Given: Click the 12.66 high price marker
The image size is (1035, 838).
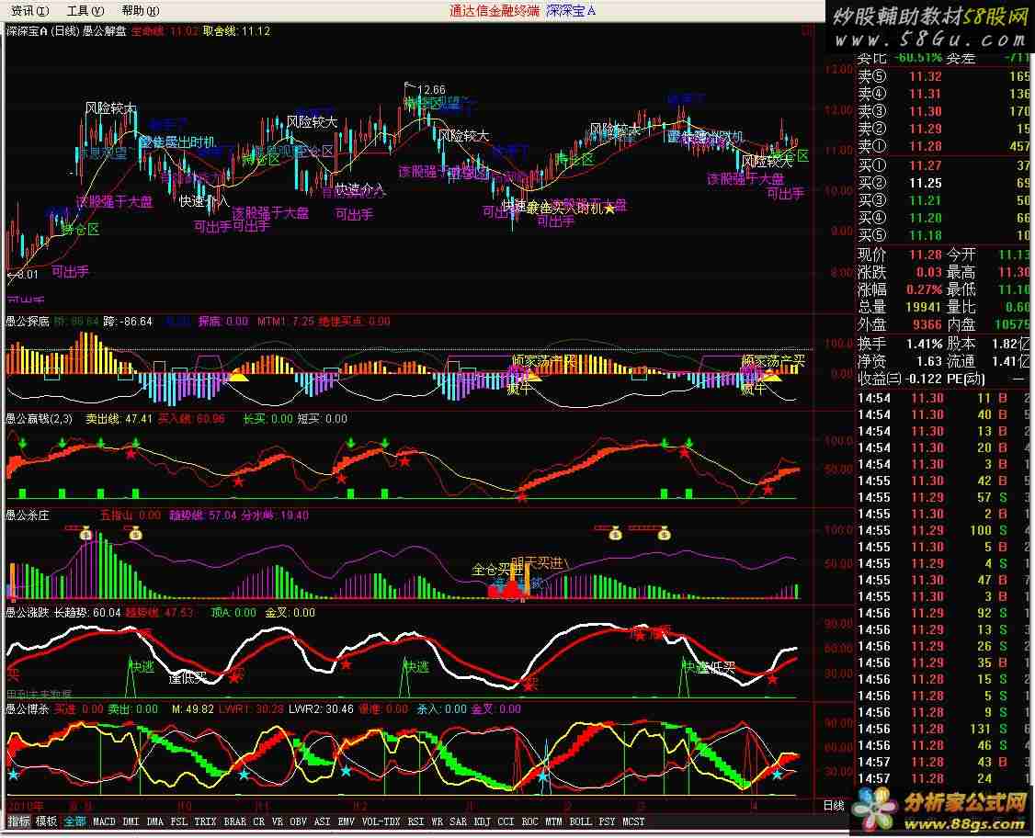Looking at the screenshot, I should click(432, 90).
